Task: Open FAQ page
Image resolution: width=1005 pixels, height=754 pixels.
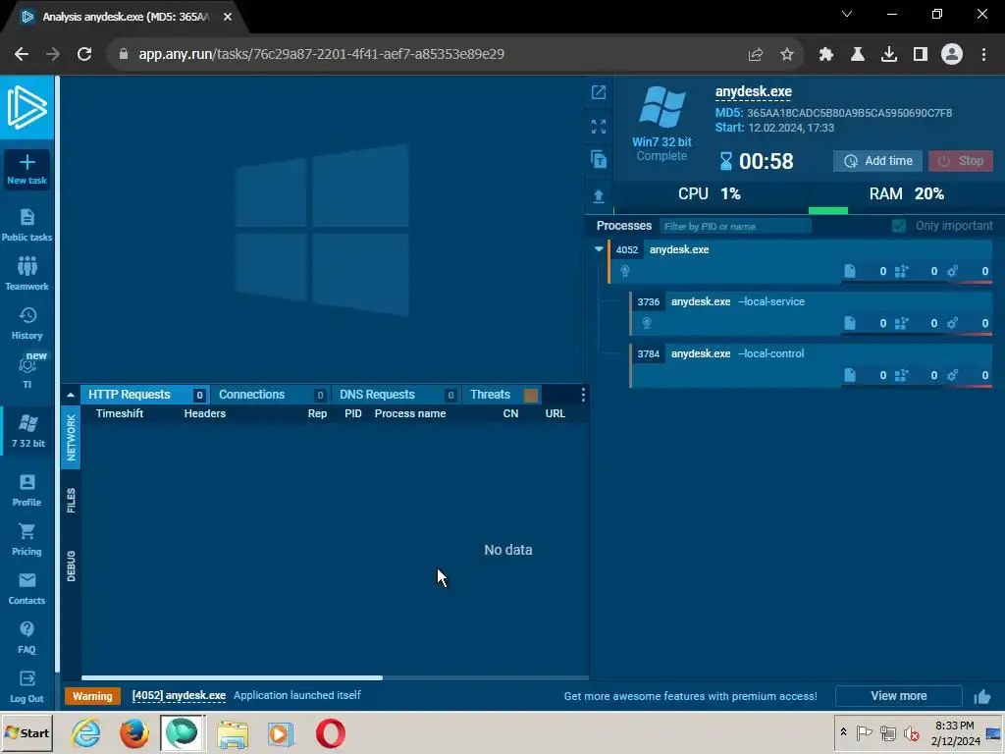Action: [x=26, y=638]
